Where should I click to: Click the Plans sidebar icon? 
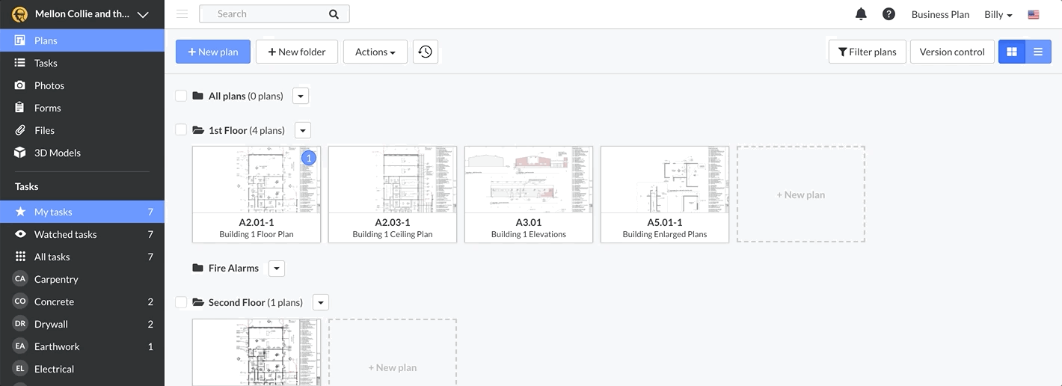coord(20,40)
